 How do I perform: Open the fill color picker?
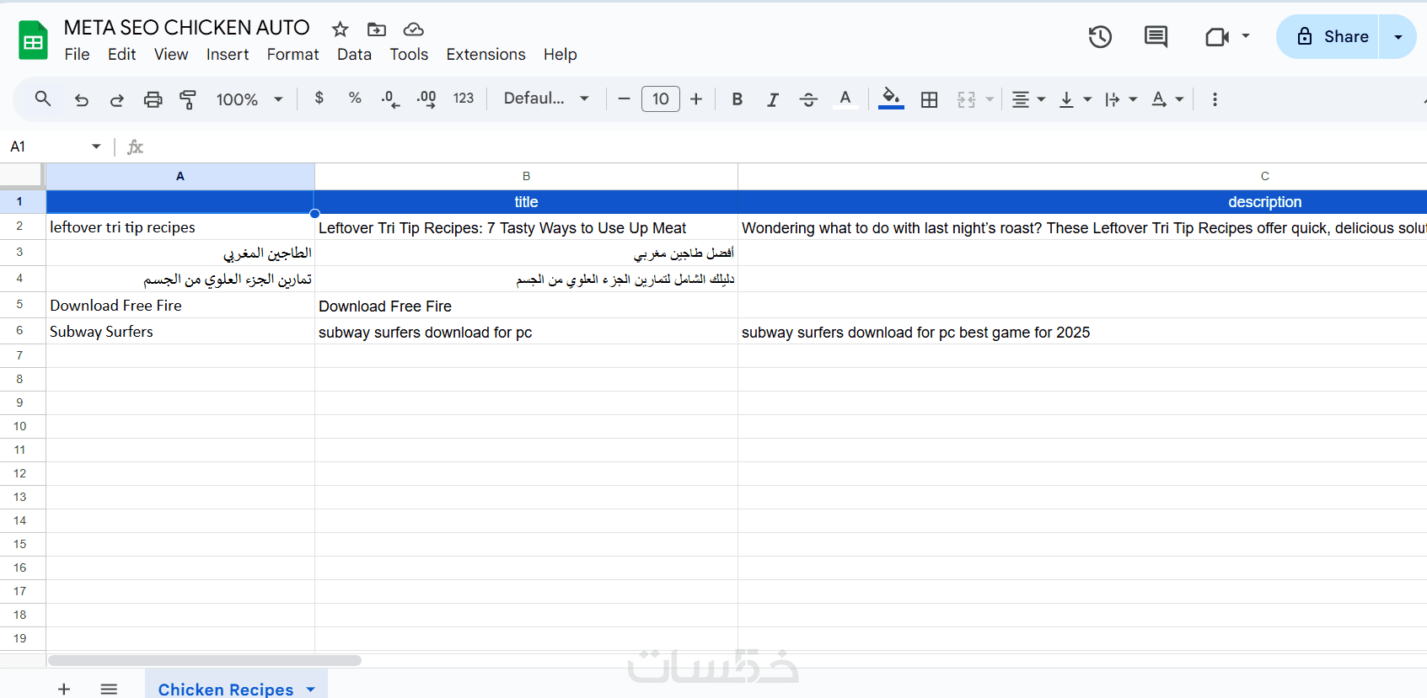click(x=891, y=99)
